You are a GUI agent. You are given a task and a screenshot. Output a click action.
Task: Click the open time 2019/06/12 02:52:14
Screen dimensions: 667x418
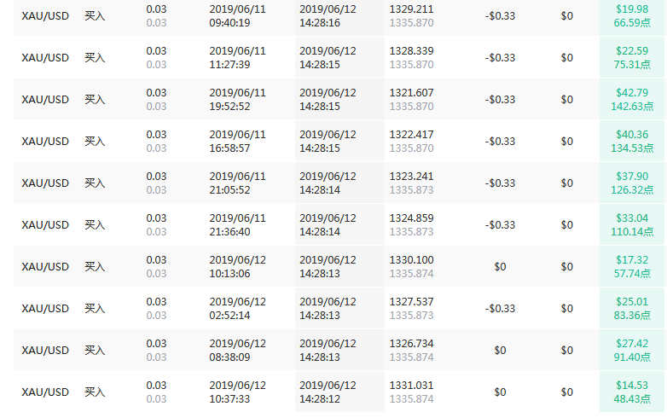pos(237,308)
